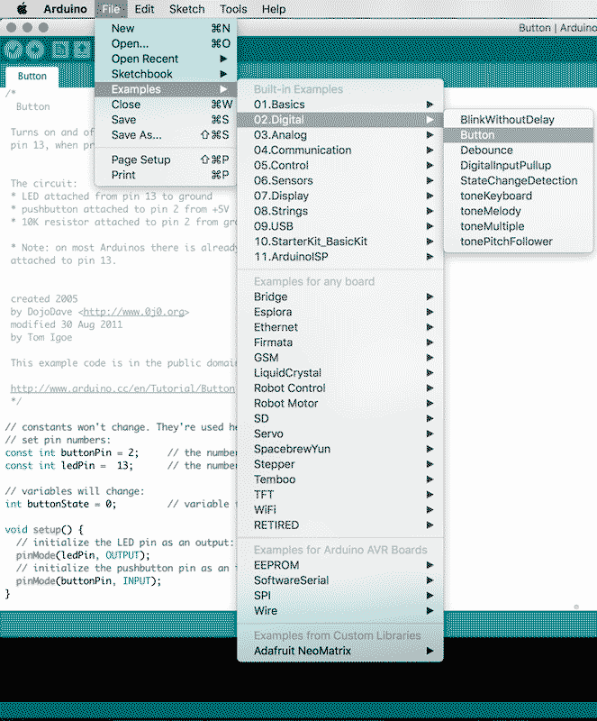The width and height of the screenshot is (597, 721).
Task: Click the Open sketch toolbar icon
Action: point(82,50)
